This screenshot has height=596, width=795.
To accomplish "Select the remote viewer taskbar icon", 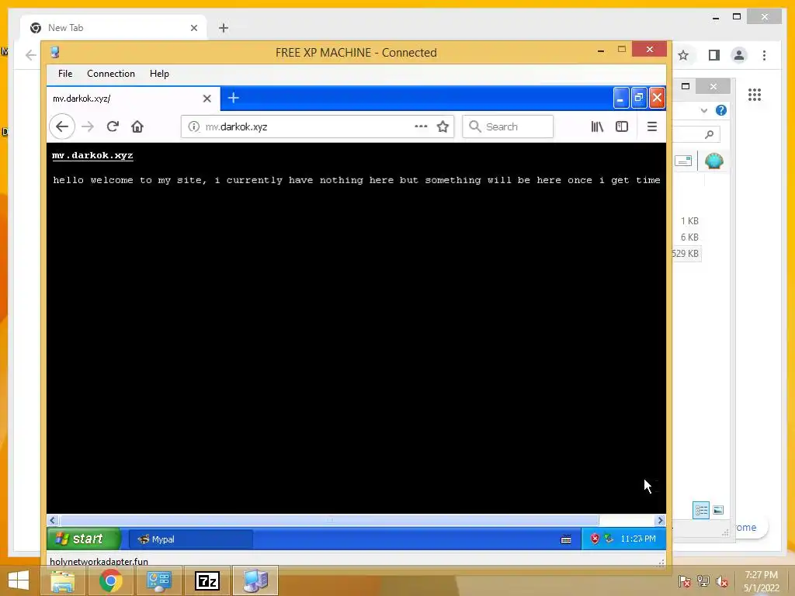I will 255,580.
